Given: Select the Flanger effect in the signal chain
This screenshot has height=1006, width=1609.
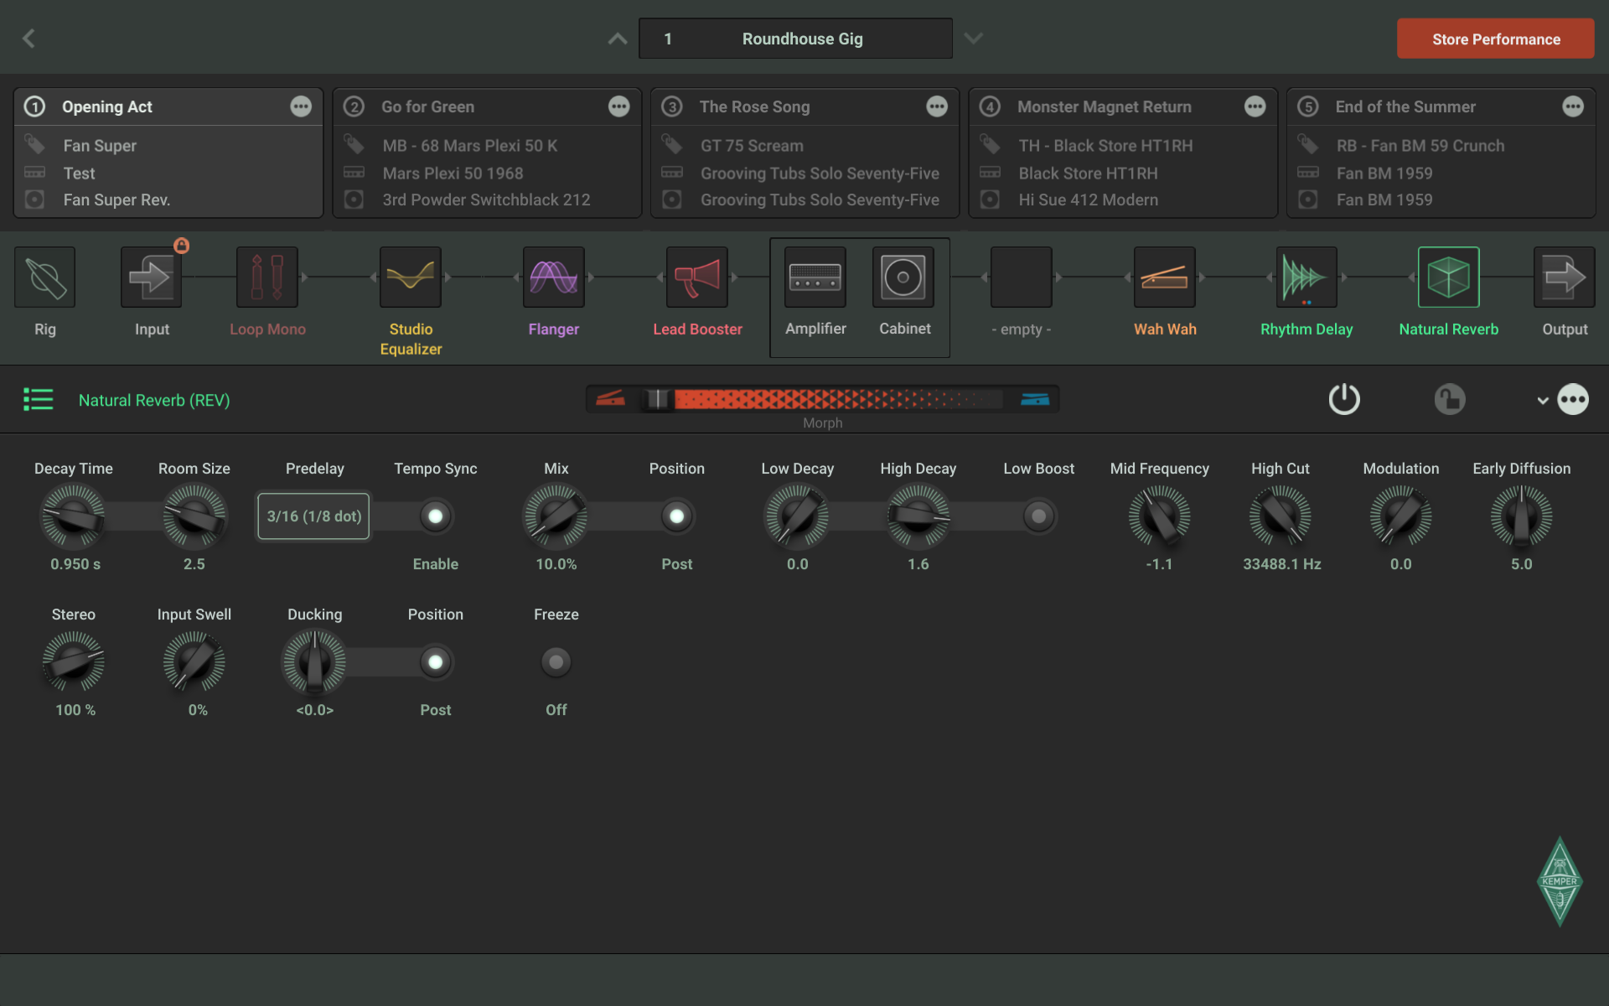Looking at the screenshot, I should [553, 277].
